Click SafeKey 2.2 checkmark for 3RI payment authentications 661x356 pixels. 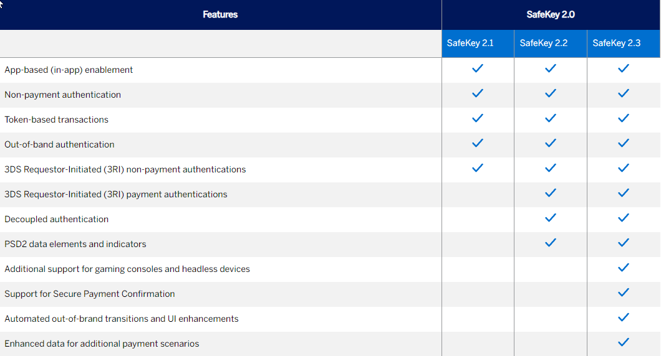coord(551,193)
